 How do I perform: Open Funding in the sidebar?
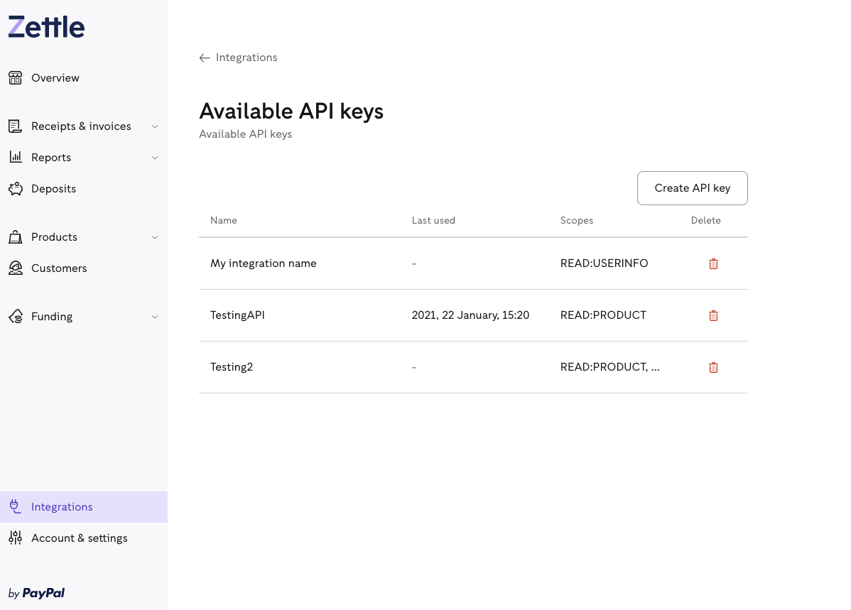click(52, 317)
